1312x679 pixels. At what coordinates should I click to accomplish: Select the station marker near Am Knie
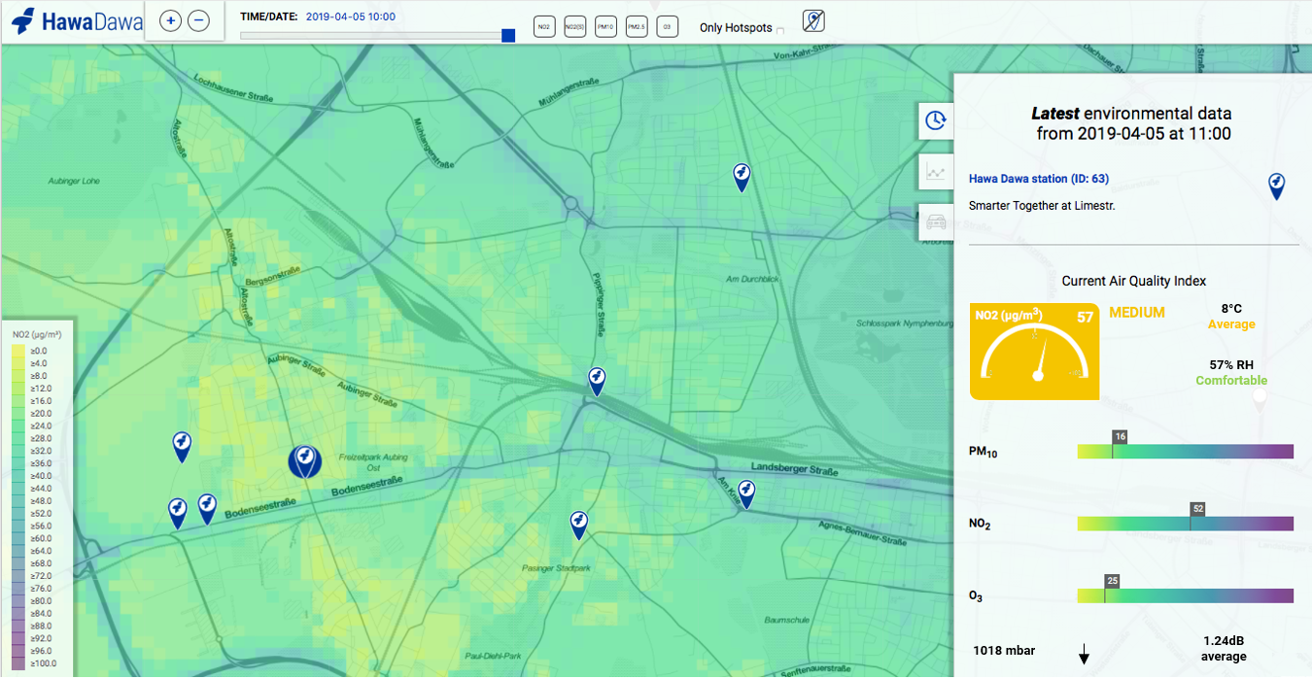coord(745,492)
